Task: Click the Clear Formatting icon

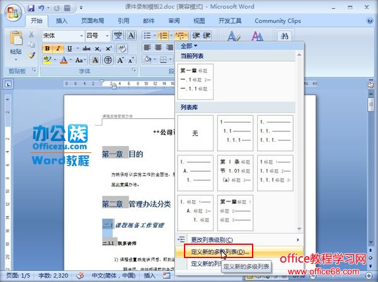Action: (122, 48)
